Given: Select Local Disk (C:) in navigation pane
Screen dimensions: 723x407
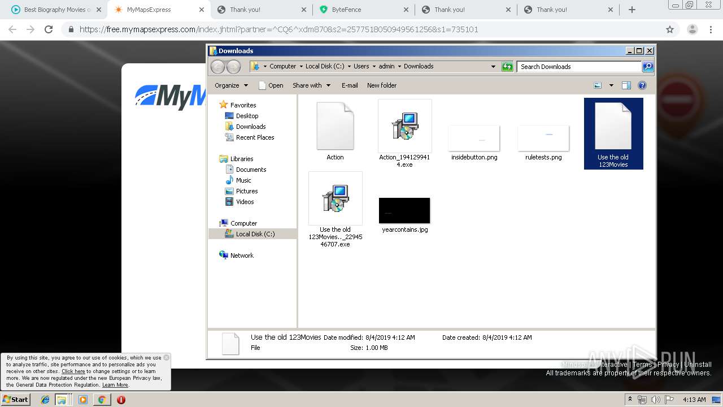Looking at the screenshot, I should [x=252, y=234].
